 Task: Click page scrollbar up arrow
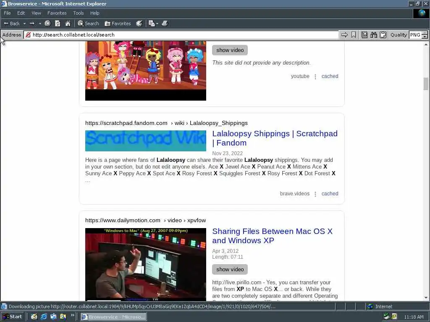[x=426, y=44]
